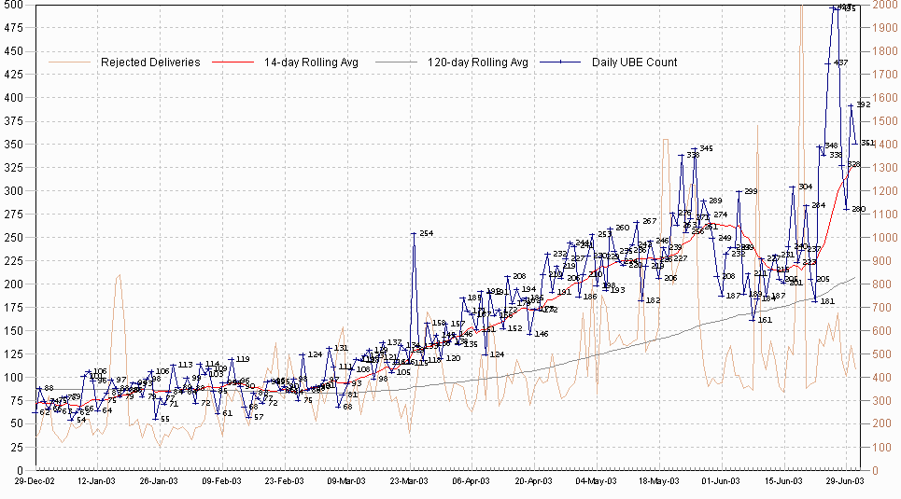
Task: Click the 289 data point label
Action: tap(715, 201)
